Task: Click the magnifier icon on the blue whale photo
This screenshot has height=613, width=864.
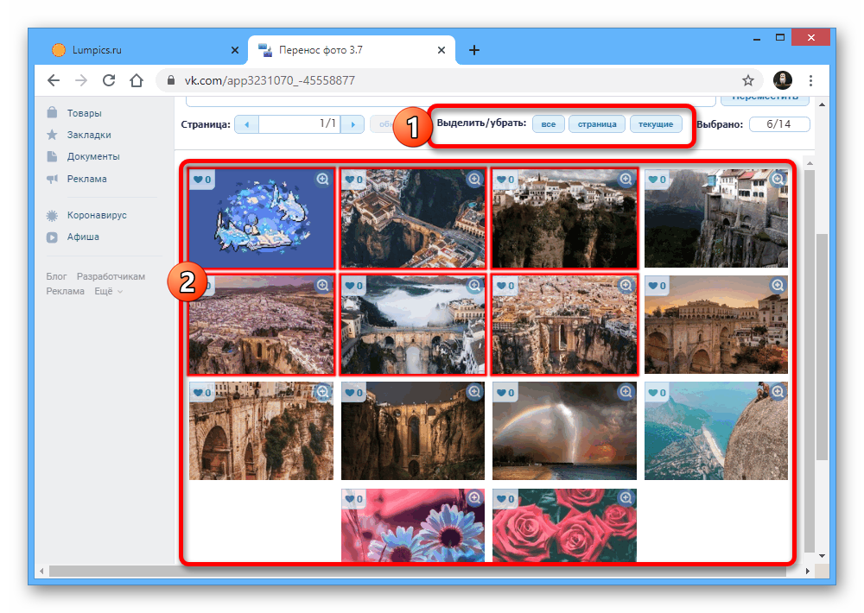Action: click(323, 179)
